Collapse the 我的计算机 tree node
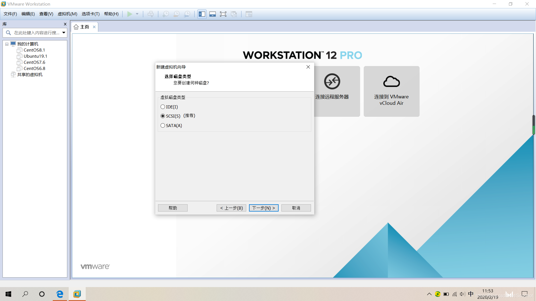Screen dimensions: 536x301 point(7,44)
